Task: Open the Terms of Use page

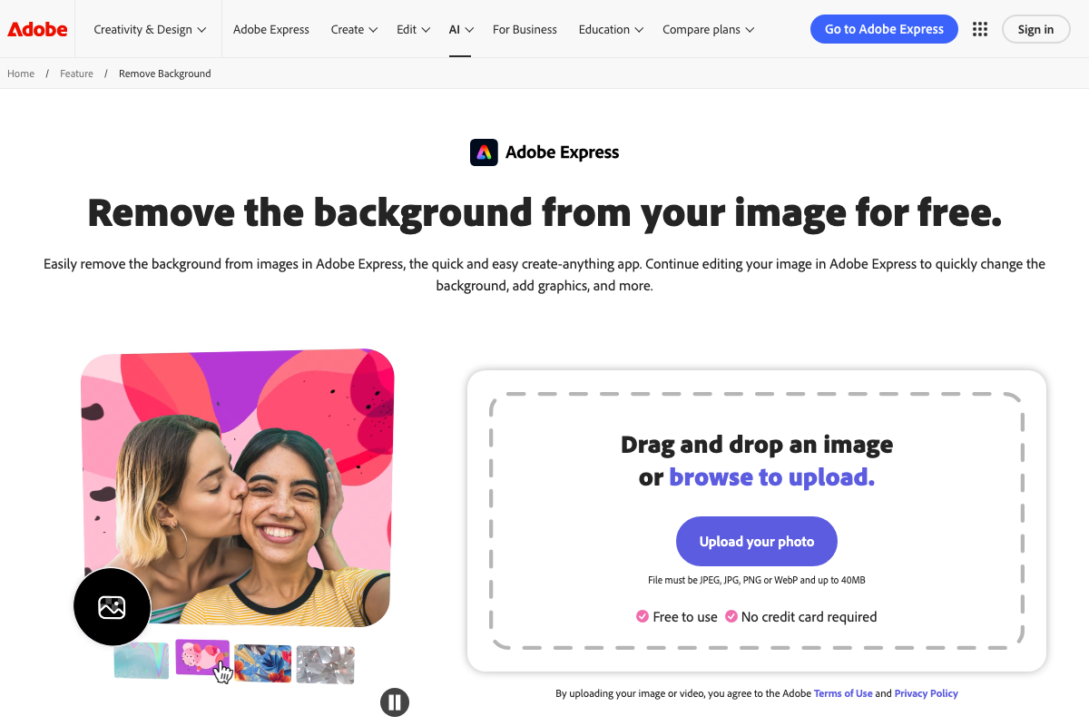Action: coord(842,692)
